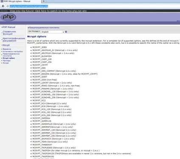This screenshot has width=180, height=159.
Task: Click the 'MCRYPT_BLOWFISH' list item
Action: click(42, 56)
